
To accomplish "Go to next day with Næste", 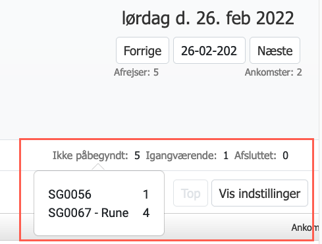I will click(275, 51).
